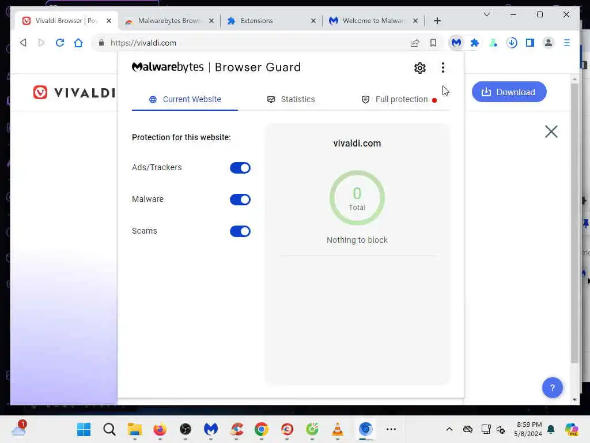Screen dimensions: 590x443
Task: Click the 0 Total blocked counter circle
Action: (357, 198)
